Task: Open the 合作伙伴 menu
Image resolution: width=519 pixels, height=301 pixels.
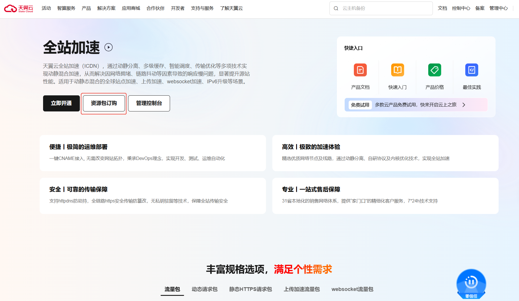Action: pyautogui.click(x=155, y=8)
